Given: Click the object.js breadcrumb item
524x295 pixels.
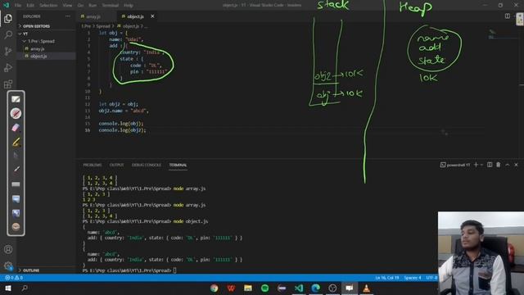Looking at the screenshot, I should coord(130,26).
